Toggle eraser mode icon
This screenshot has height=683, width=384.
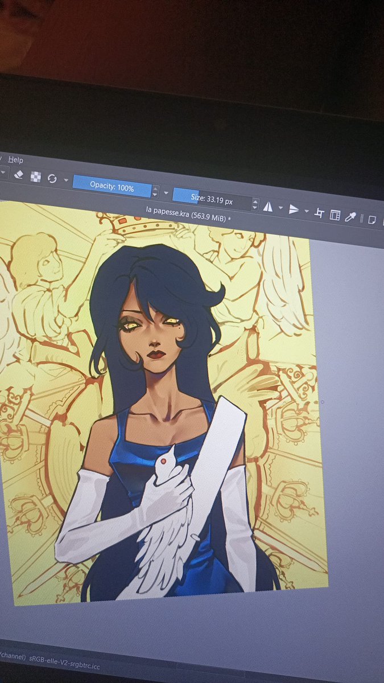18,175
